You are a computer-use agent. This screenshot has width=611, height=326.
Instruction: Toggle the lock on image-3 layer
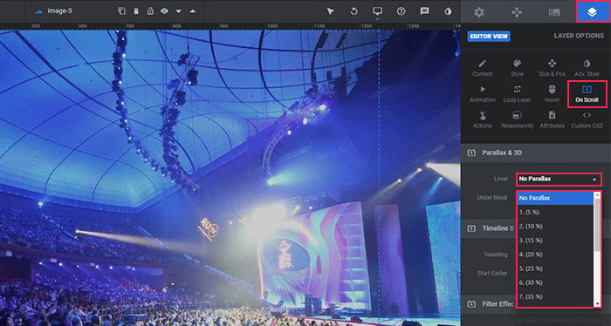point(150,10)
